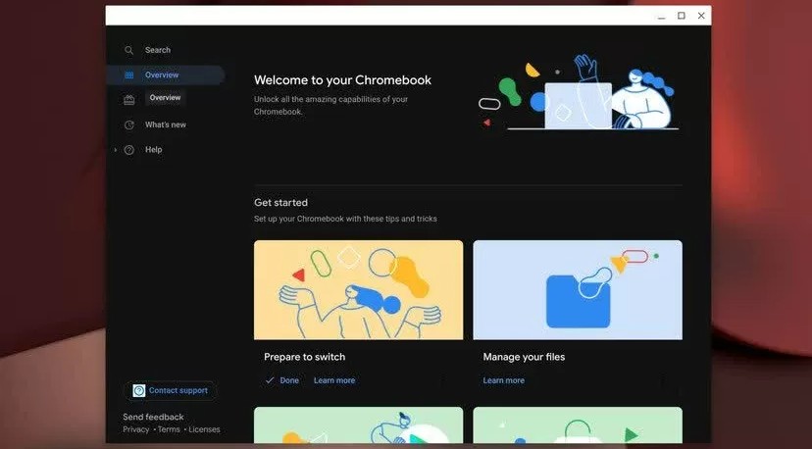The height and width of the screenshot is (449, 812).
Task: Maximize the Explore window
Action: (682, 16)
